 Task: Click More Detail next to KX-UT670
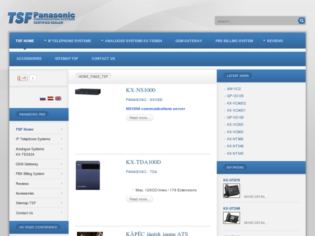pos(255,197)
